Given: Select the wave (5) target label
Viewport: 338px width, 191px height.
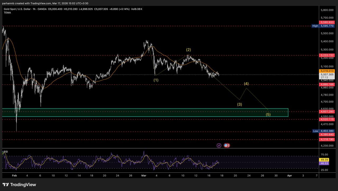Looking at the screenshot, I should click(268, 114).
